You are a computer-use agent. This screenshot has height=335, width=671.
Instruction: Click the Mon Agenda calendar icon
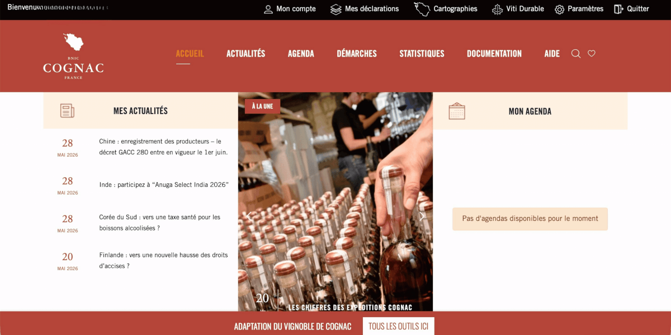[x=457, y=111]
